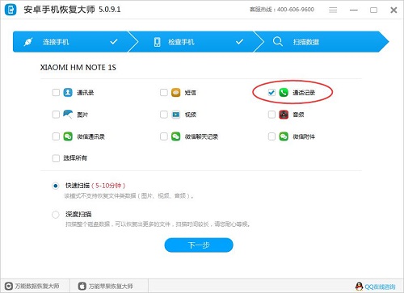Check the 短信 SMS checkbox
404x293 pixels.
click(x=164, y=93)
